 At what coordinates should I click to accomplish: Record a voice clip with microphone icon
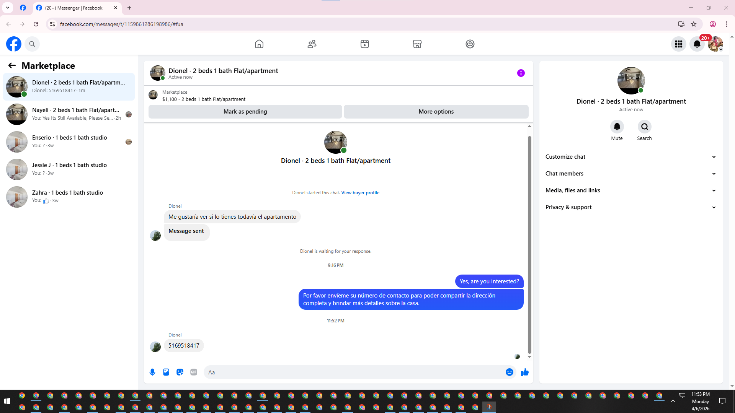152,372
